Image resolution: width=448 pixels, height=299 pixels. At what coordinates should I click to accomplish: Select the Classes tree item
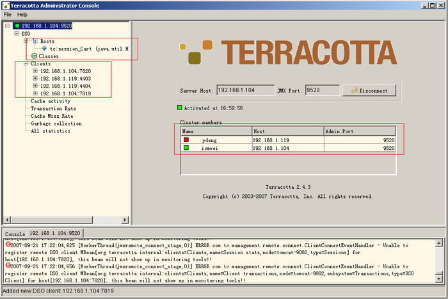(x=49, y=56)
